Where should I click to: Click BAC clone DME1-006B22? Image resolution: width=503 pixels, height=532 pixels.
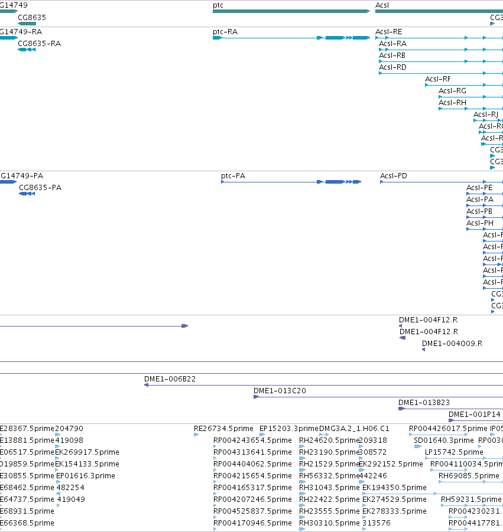click(170, 379)
